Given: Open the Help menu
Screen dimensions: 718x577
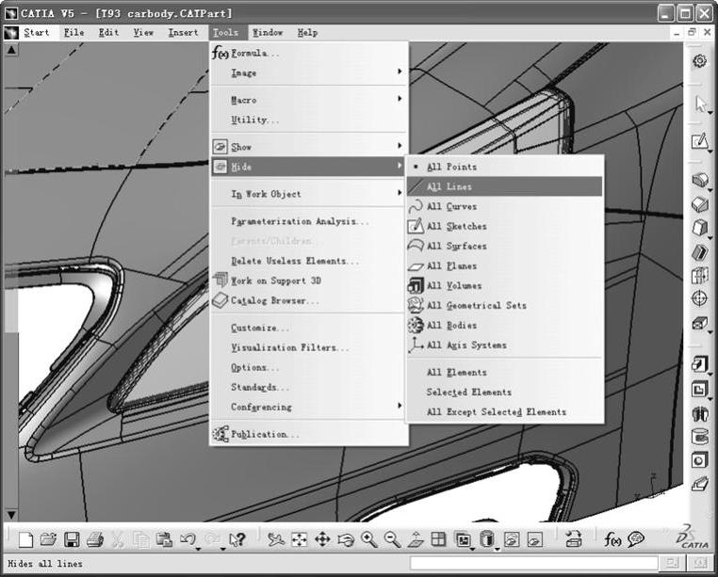Looking at the screenshot, I should pyautogui.click(x=307, y=33).
